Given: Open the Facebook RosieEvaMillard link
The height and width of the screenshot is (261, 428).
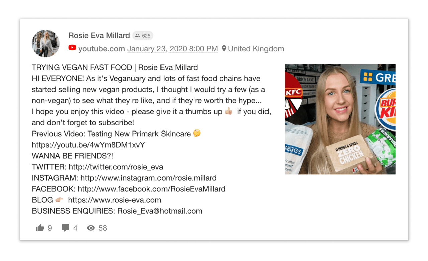Looking at the screenshot, I should tap(151, 189).
